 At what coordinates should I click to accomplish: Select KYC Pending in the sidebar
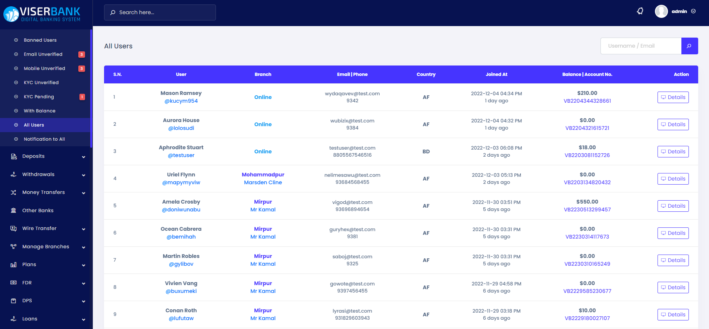coord(39,97)
